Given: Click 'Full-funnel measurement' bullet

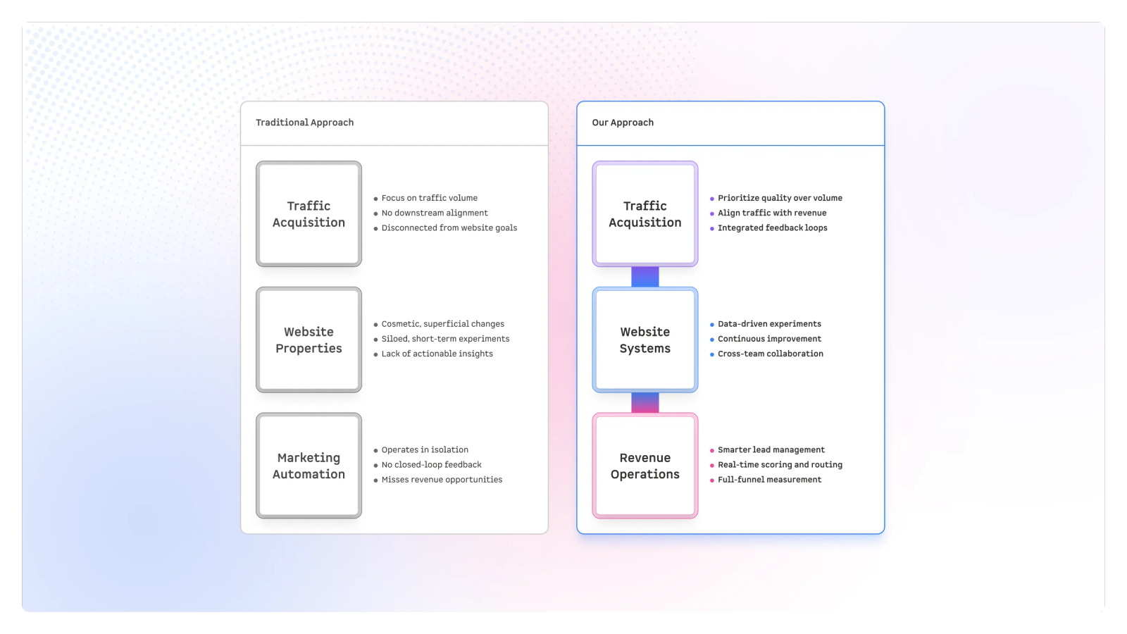Looking at the screenshot, I should (x=766, y=480).
